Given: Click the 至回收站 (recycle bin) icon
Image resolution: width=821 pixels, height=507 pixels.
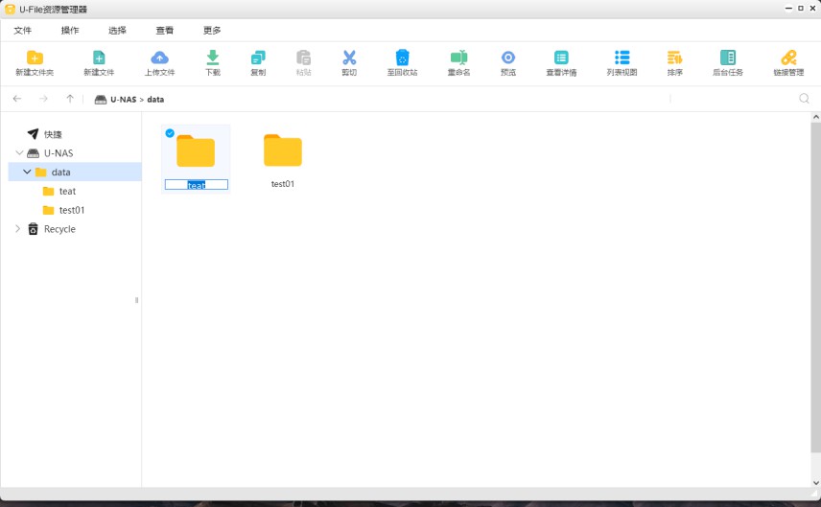Looking at the screenshot, I should click(403, 58).
